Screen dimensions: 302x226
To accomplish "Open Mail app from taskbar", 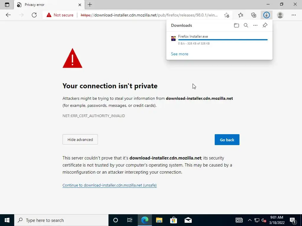I will [188, 220].
